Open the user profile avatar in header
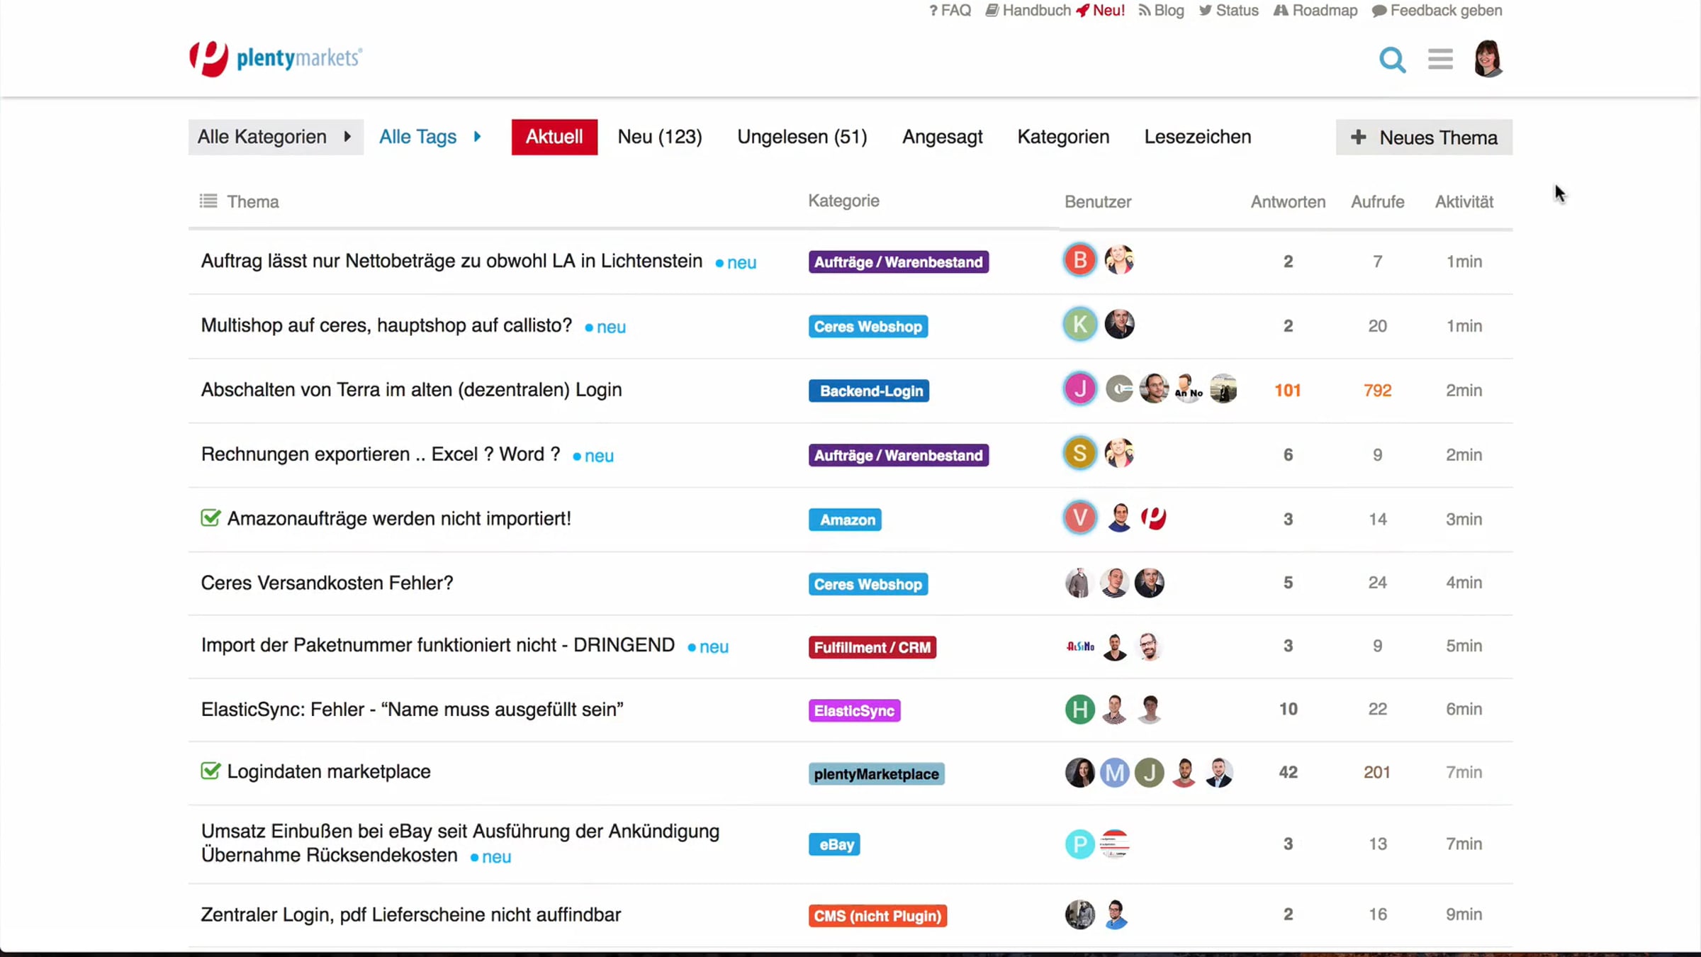The image size is (1701, 957). 1488,59
